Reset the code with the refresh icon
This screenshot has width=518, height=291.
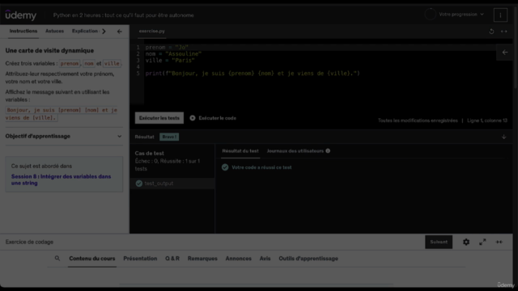tap(491, 32)
